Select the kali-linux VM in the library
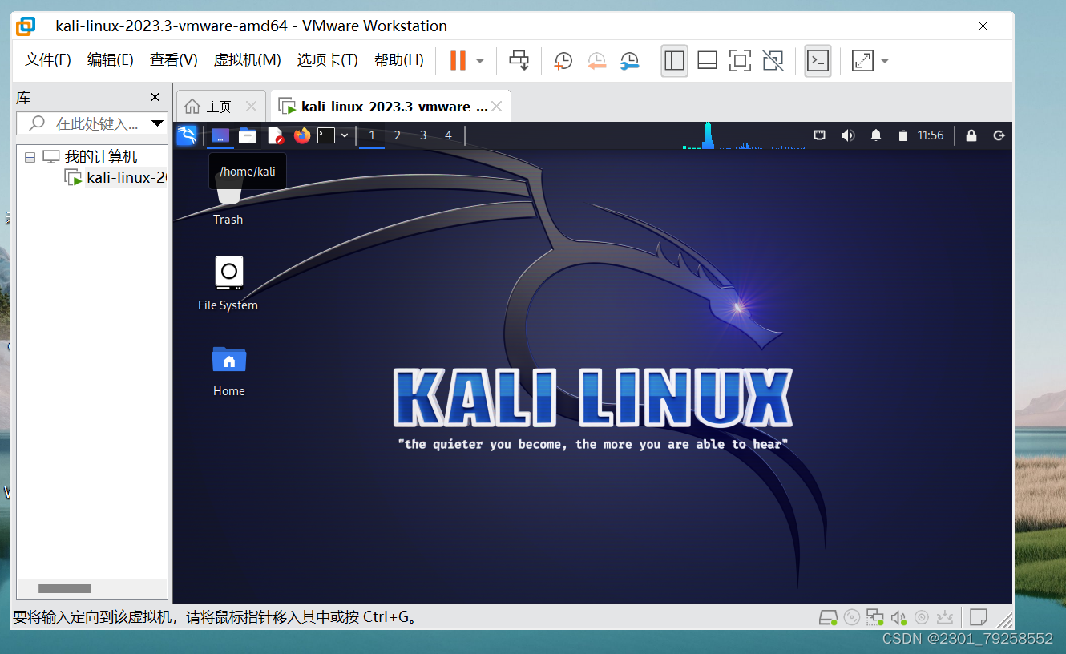This screenshot has width=1066, height=654. pos(126,177)
